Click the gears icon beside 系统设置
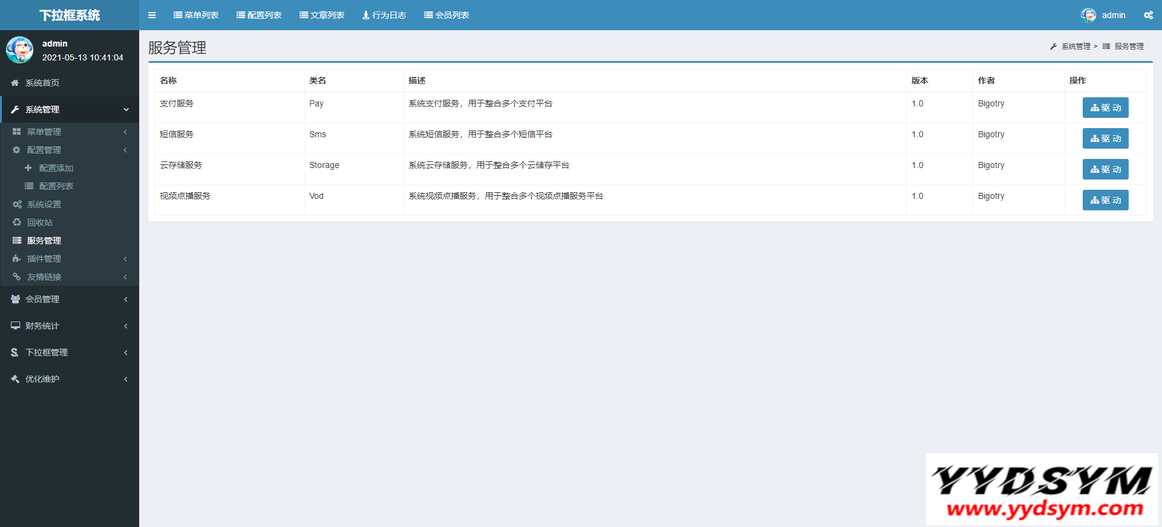Image resolution: width=1162 pixels, height=527 pixels. coord(17,204)
